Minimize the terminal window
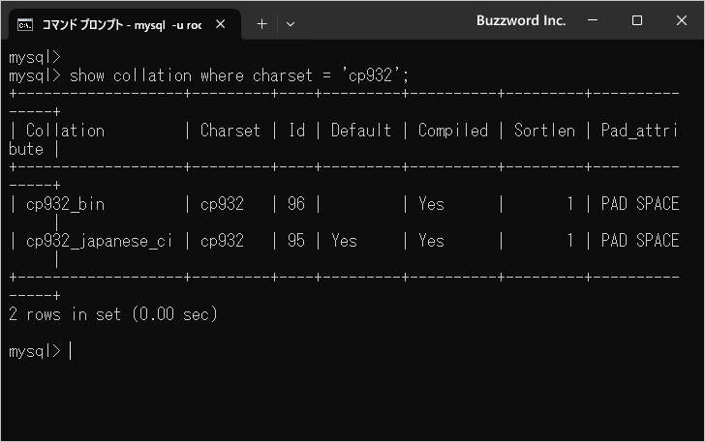 coord(592,21)
